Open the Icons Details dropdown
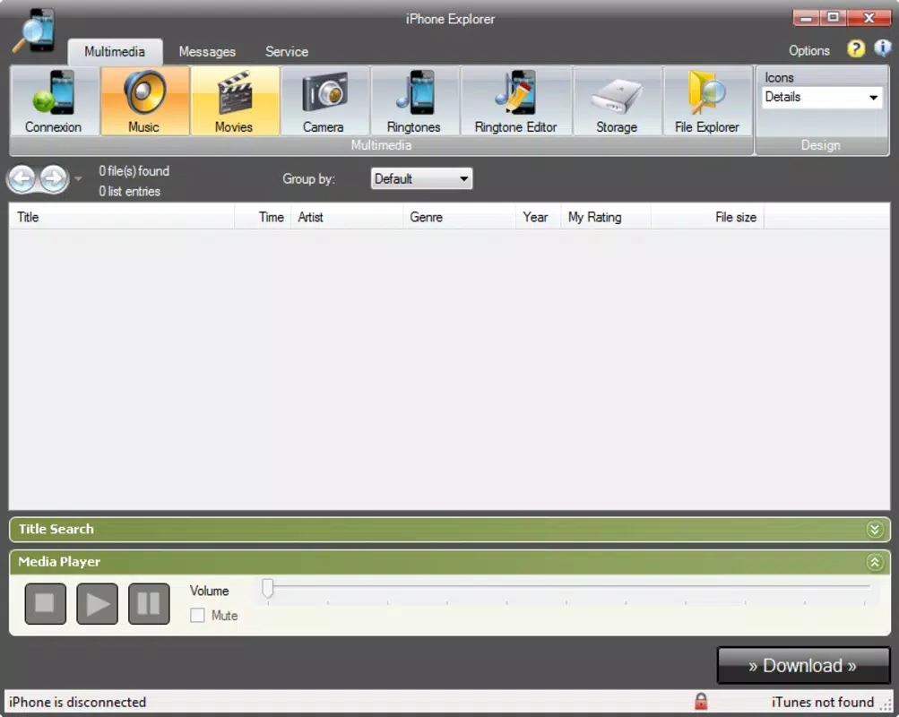This screenshot has width=899, height=717. click(822, 97)
